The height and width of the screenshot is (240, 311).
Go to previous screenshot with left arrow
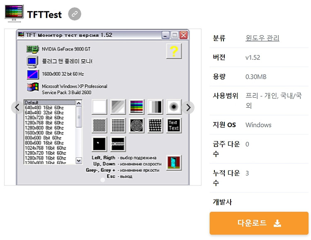[x=17, y=108]
